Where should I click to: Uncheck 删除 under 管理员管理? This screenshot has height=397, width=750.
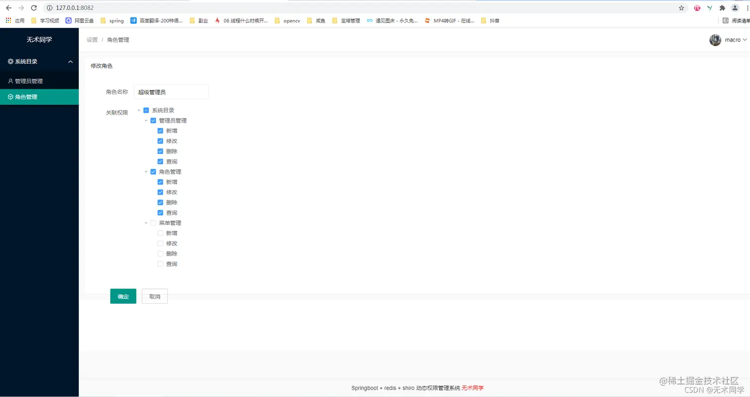pyautogui.click(x=160, y=151)
